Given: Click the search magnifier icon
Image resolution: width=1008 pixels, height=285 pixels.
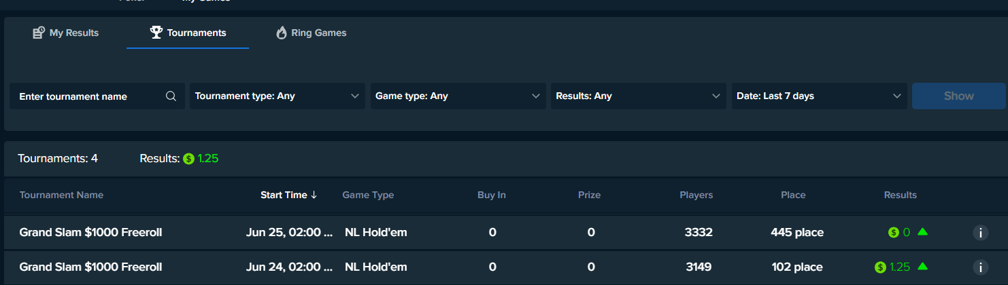Looking at the screenshot, I should [171, 96].
